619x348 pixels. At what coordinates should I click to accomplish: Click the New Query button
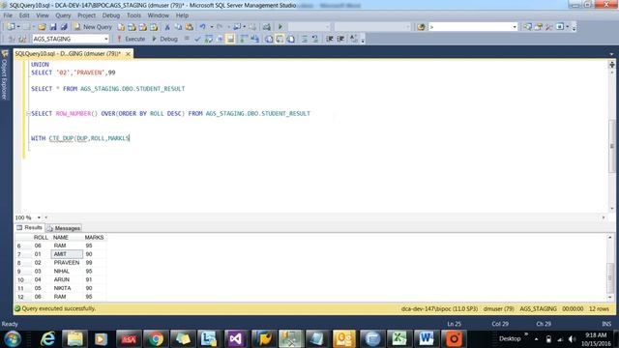tap(93, 27)
